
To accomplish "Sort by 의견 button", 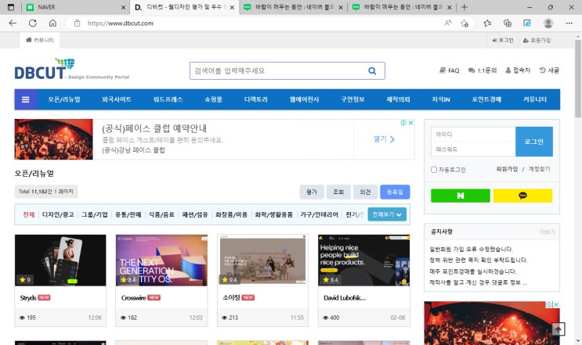I will 365,192.
